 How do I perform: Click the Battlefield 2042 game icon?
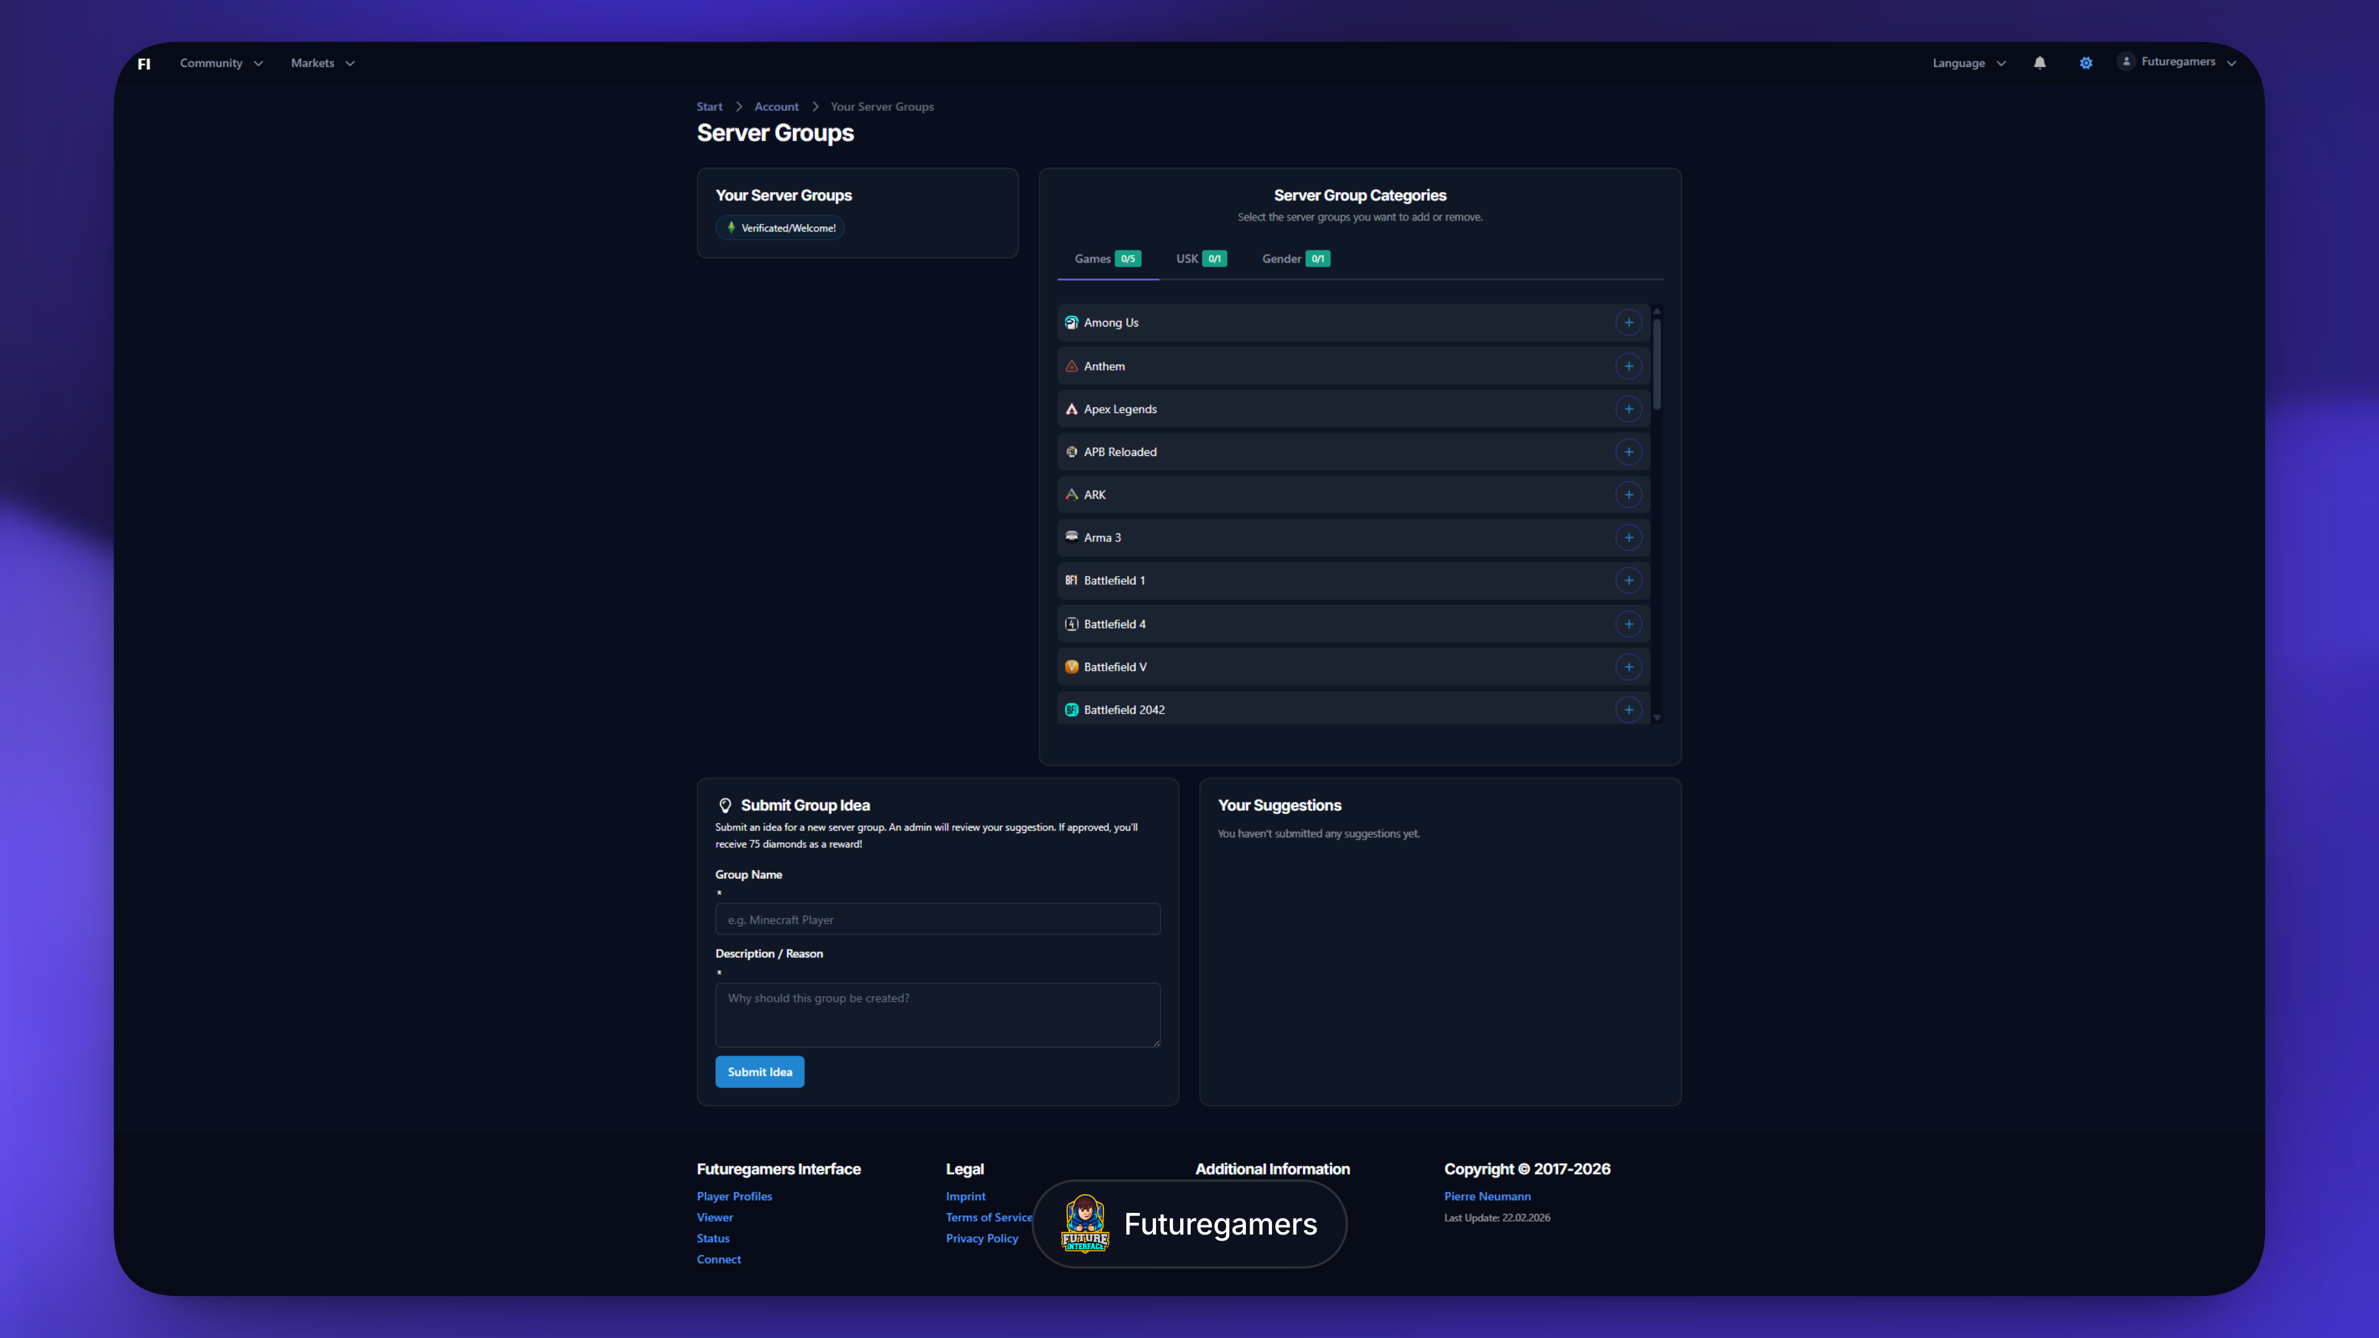pos(1071,709)
